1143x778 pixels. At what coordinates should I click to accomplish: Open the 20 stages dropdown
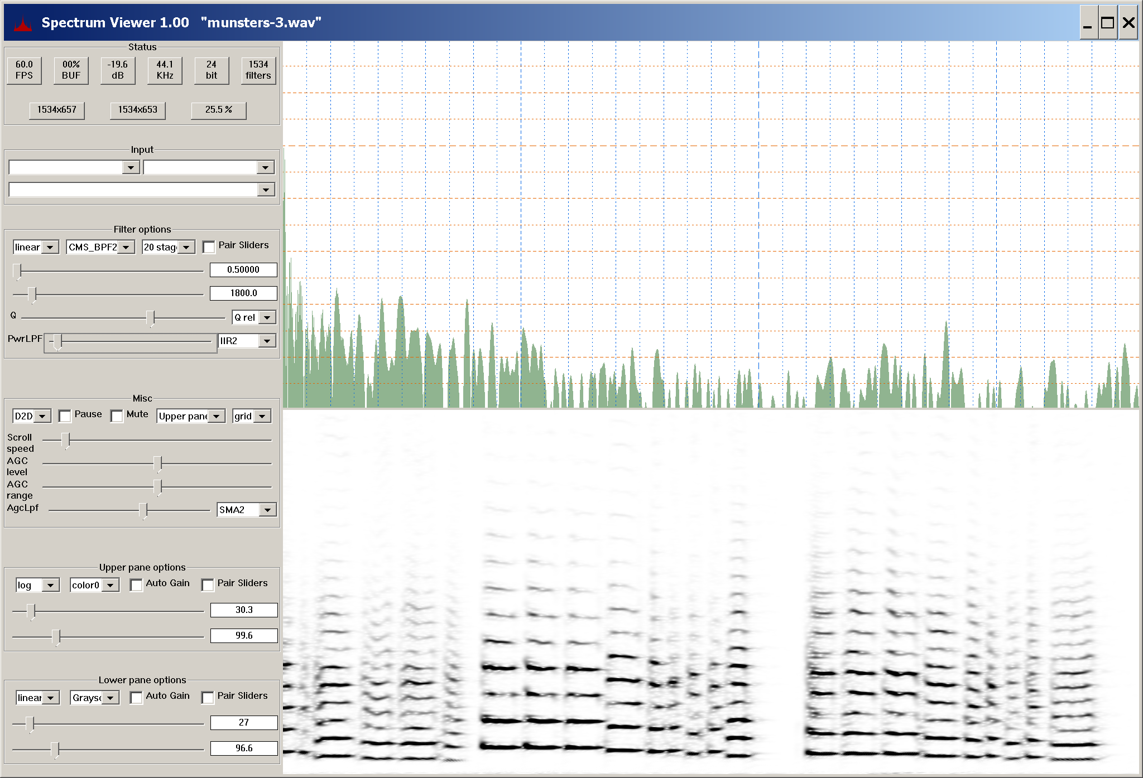click(168, 247)
